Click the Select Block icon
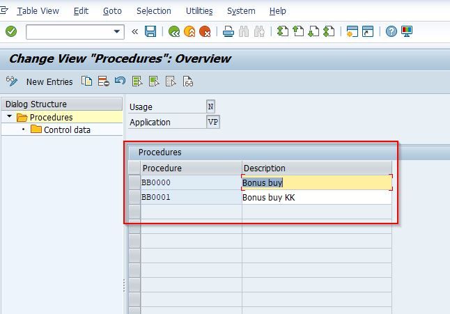 [154, 81]
